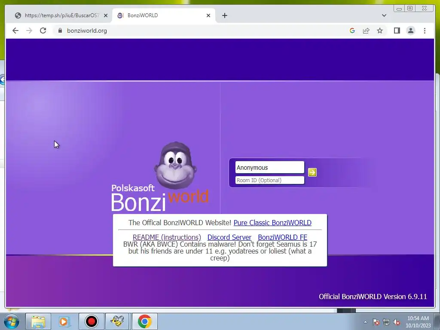
Task: Click the browser back arrow
Action: pos(15,31)
